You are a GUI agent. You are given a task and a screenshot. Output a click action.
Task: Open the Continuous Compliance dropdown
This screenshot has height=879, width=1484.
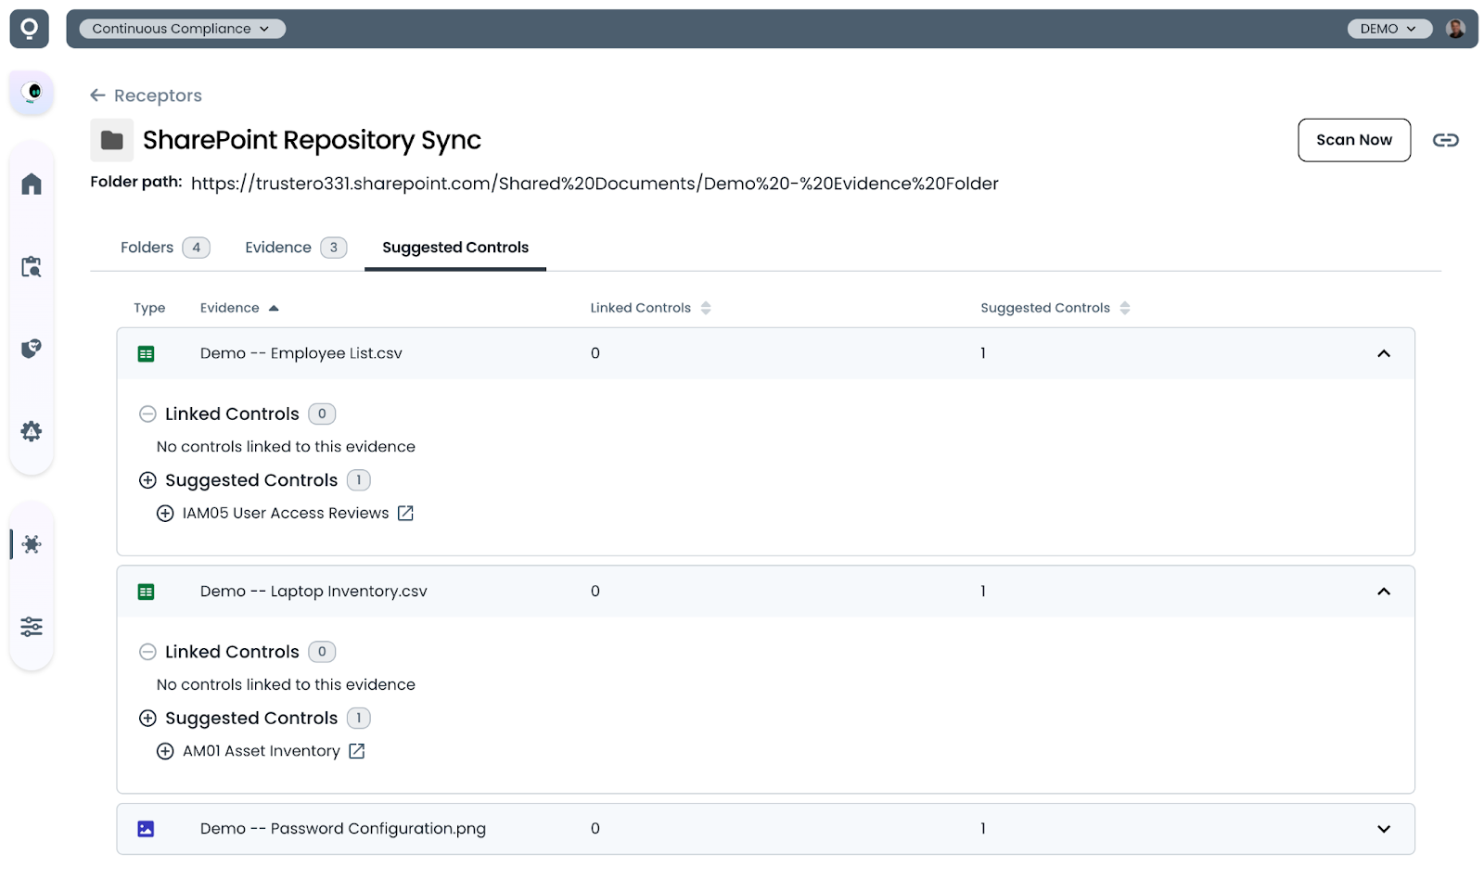[x=182, y=29]
